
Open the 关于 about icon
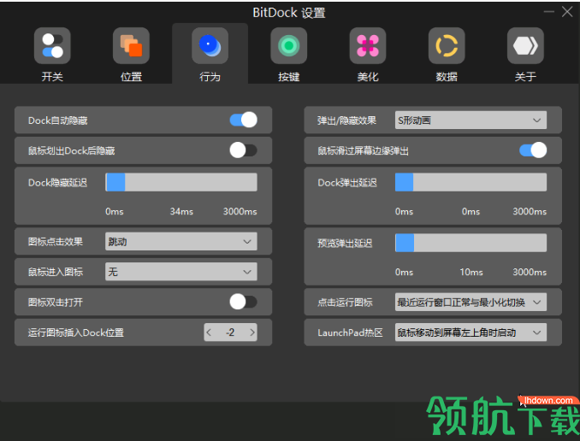[x=525, y=46]
